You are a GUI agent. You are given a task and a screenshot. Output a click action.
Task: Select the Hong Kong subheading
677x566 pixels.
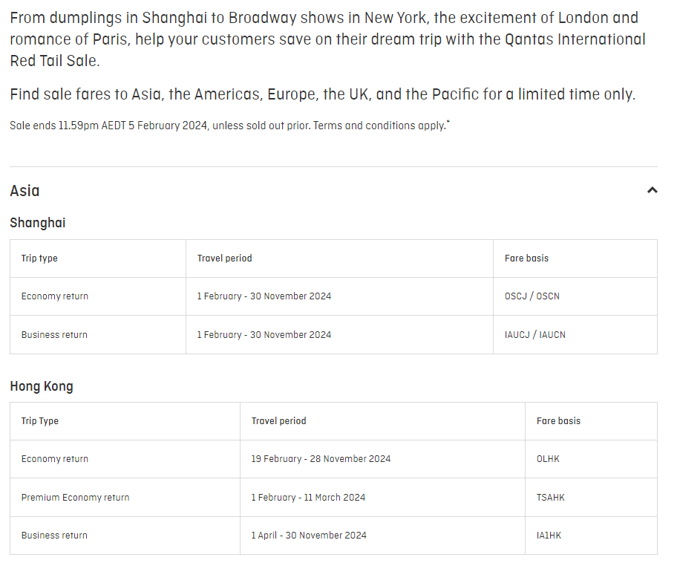(42, 386)
